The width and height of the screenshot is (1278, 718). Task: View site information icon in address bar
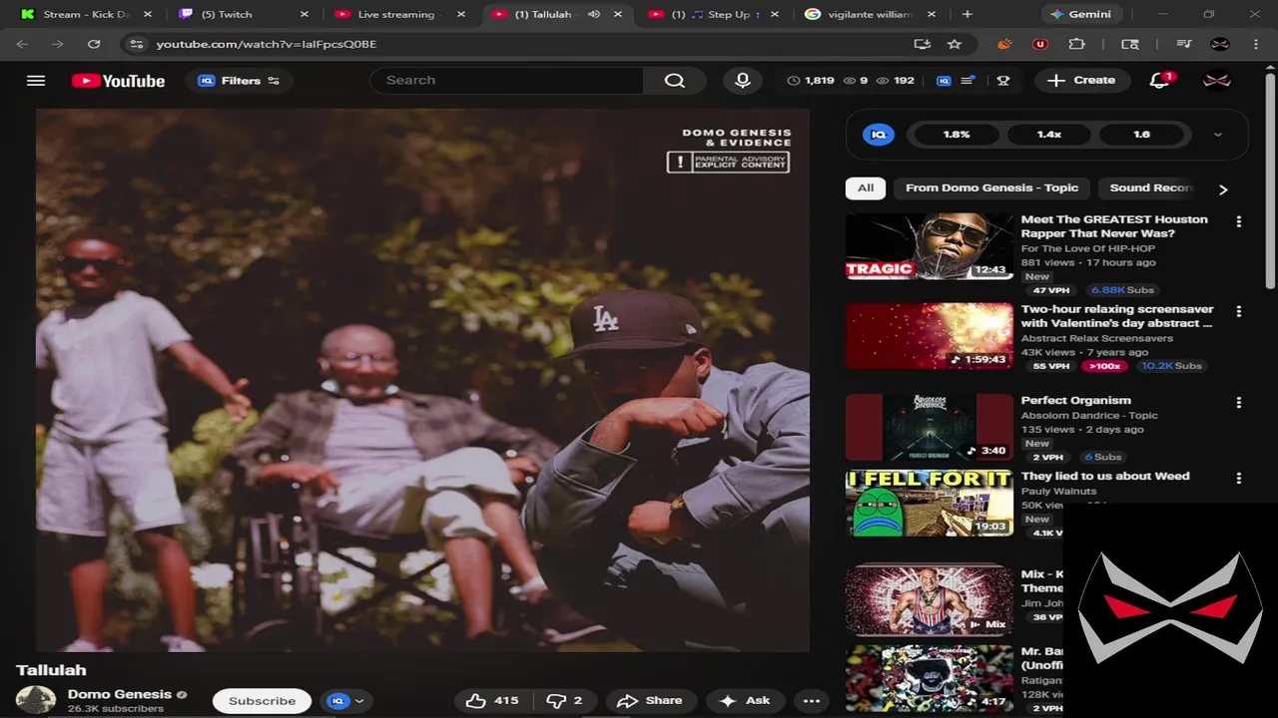click(x=137, y=44)
